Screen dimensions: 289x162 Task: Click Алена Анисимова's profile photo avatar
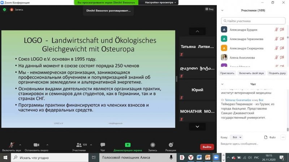pos(224,58)
